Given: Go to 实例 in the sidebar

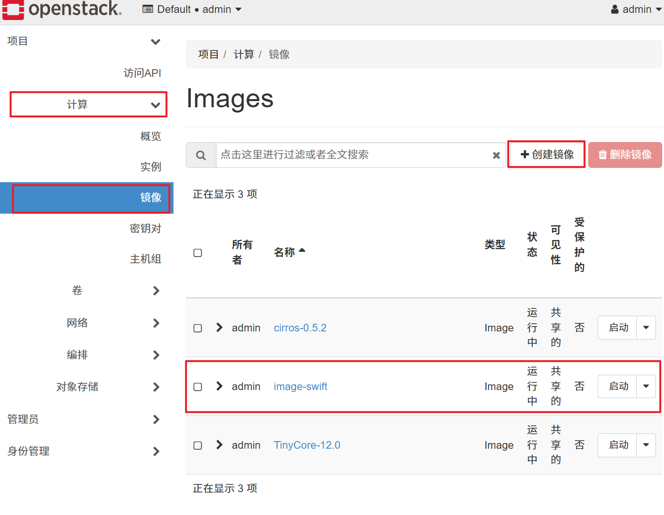Looking at the screenshot, I should click(x=151, y=167).
